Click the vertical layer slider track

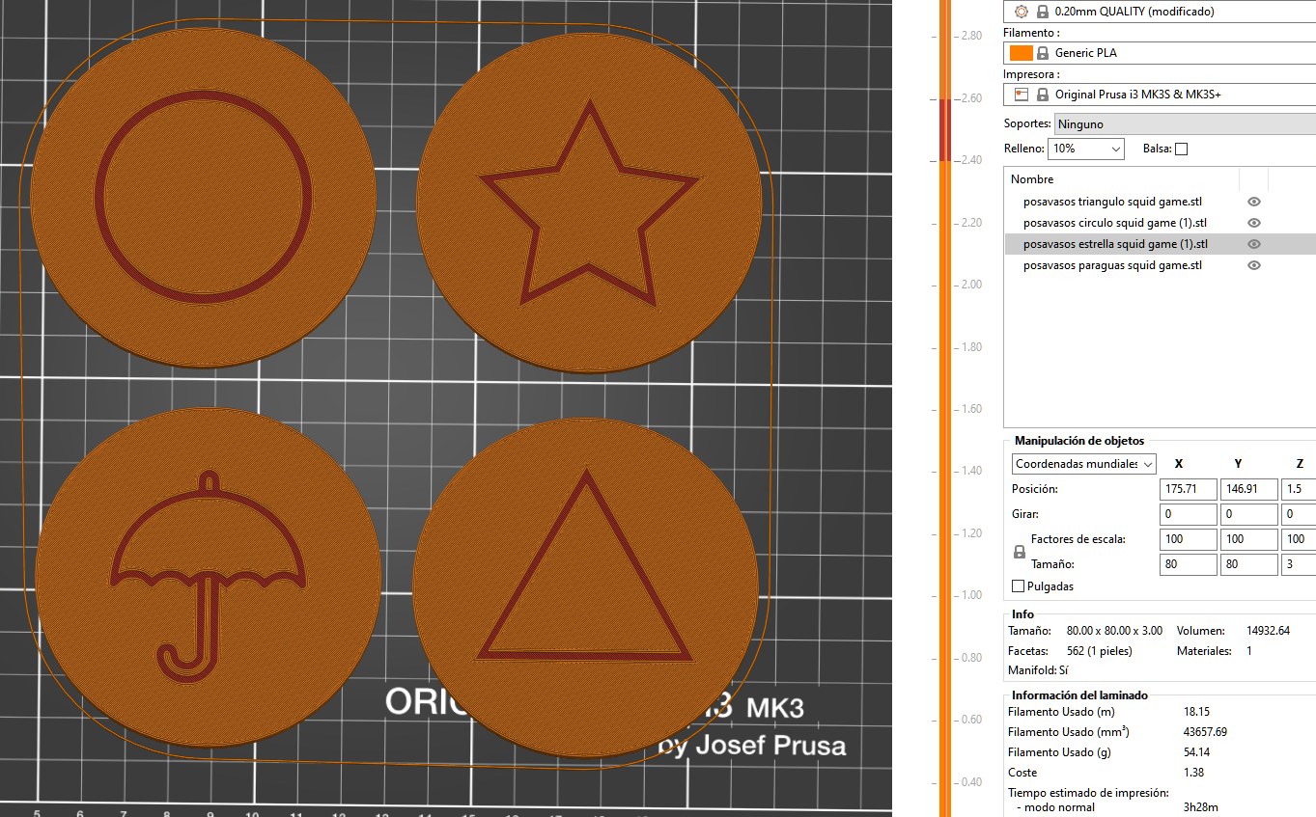coord(945,408)
